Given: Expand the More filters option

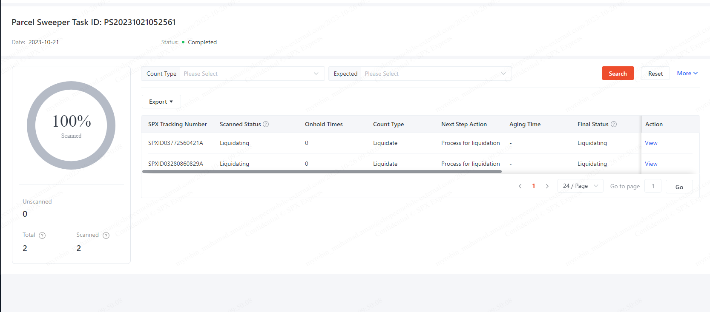Looking at the screenshot, I should 687,73.
